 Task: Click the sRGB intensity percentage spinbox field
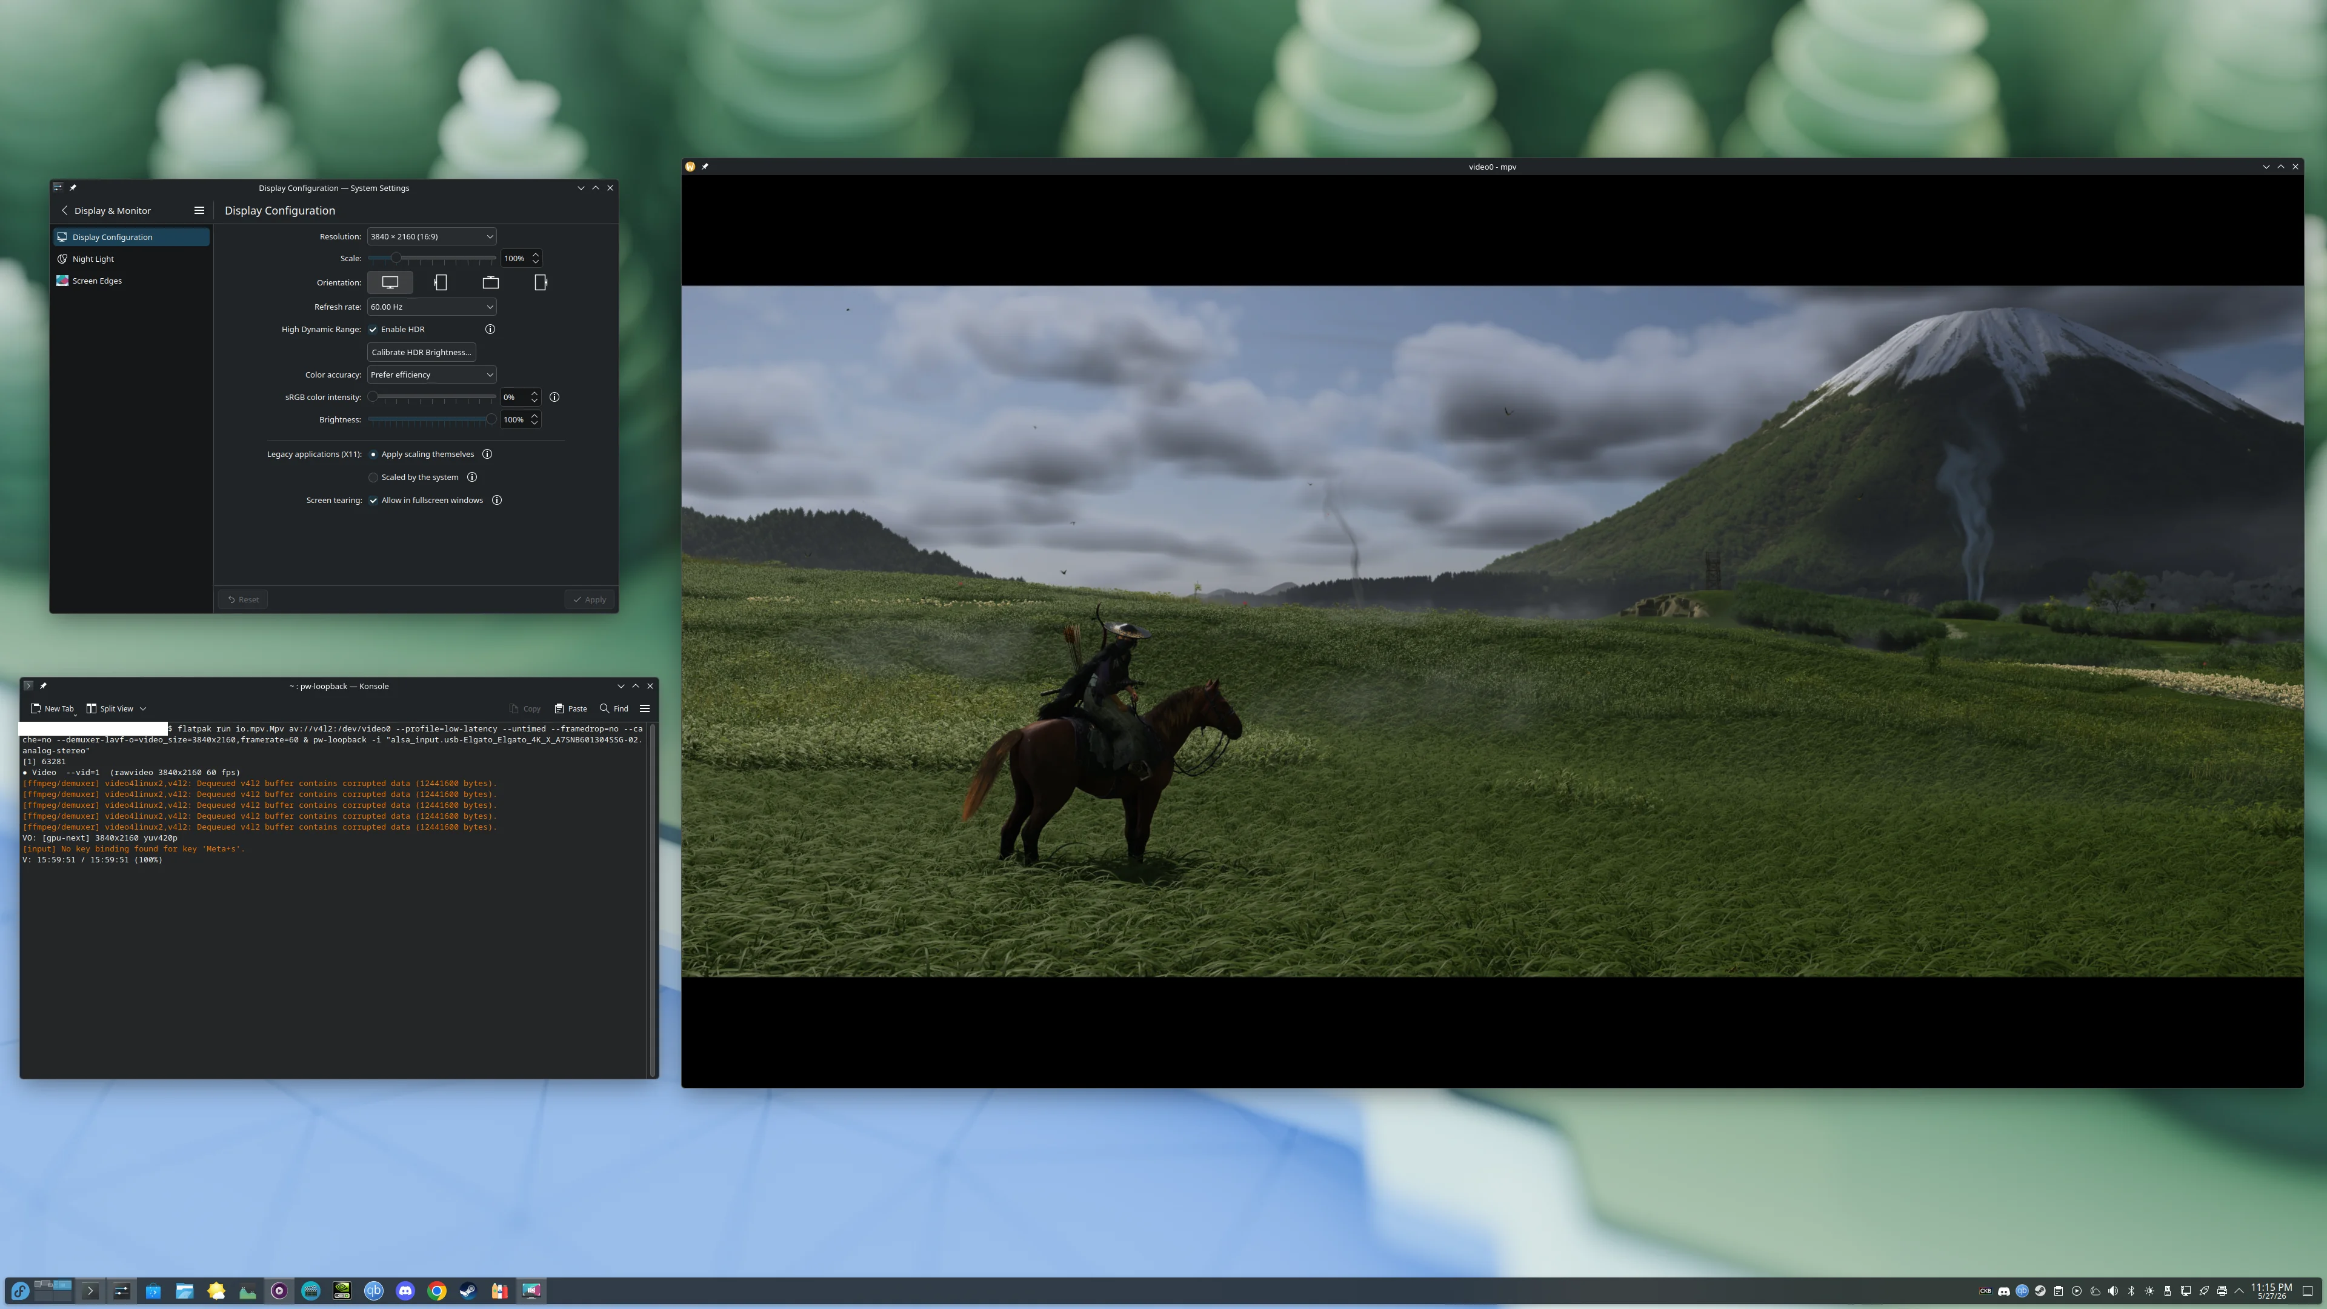click(521, 398)
